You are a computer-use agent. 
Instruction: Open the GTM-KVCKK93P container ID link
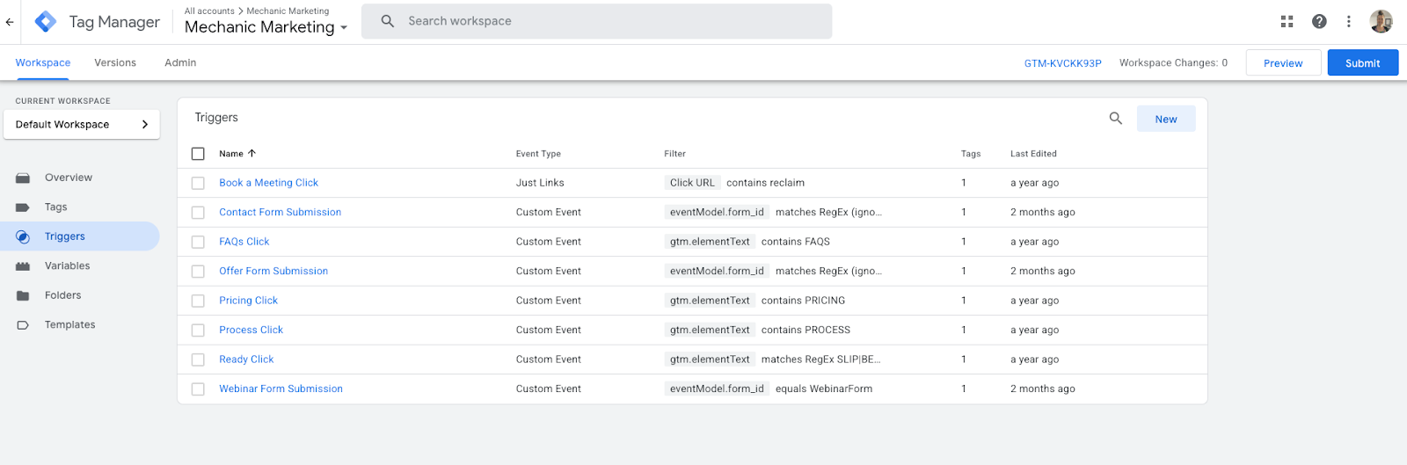coord(1062,63)
